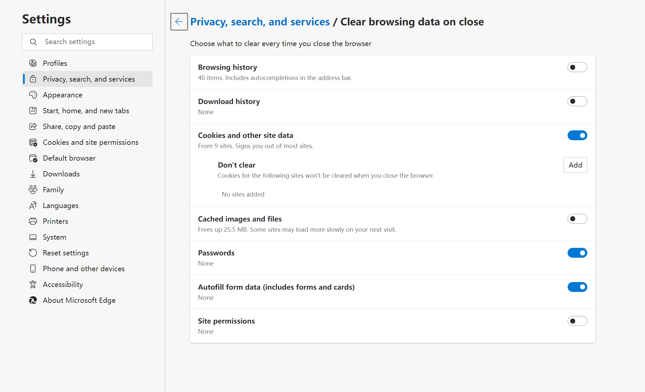Click the back arrow button
This screenshot has width=645, height=392.
click(179, 22)
